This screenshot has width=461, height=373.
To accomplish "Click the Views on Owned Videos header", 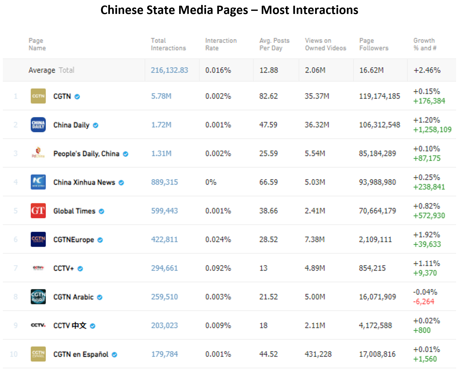I will pos(325,44).
